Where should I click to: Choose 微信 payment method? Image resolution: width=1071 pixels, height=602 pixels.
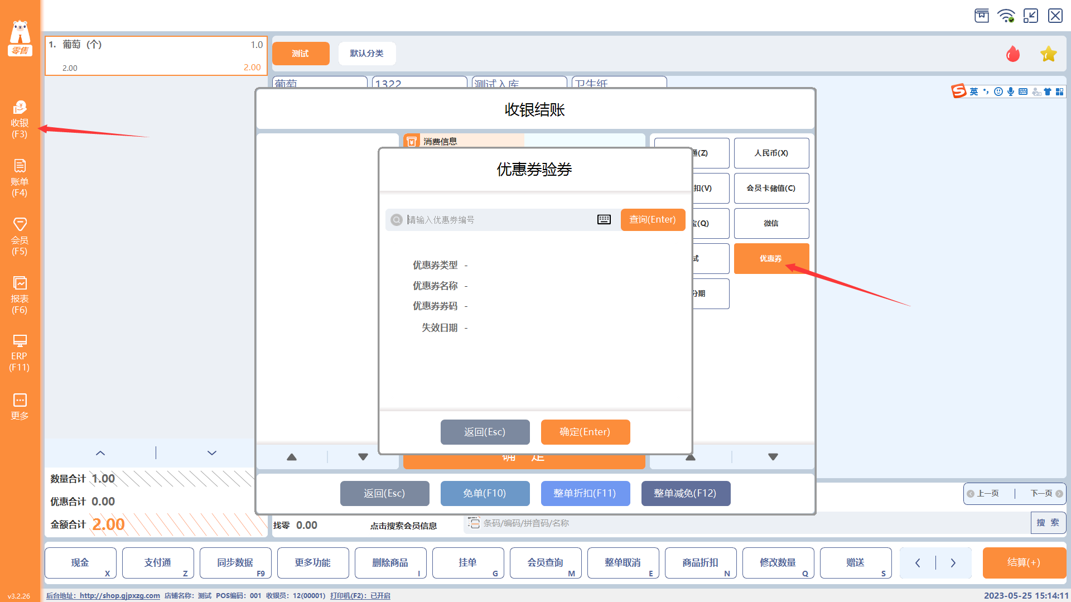(x=771, y=223)
